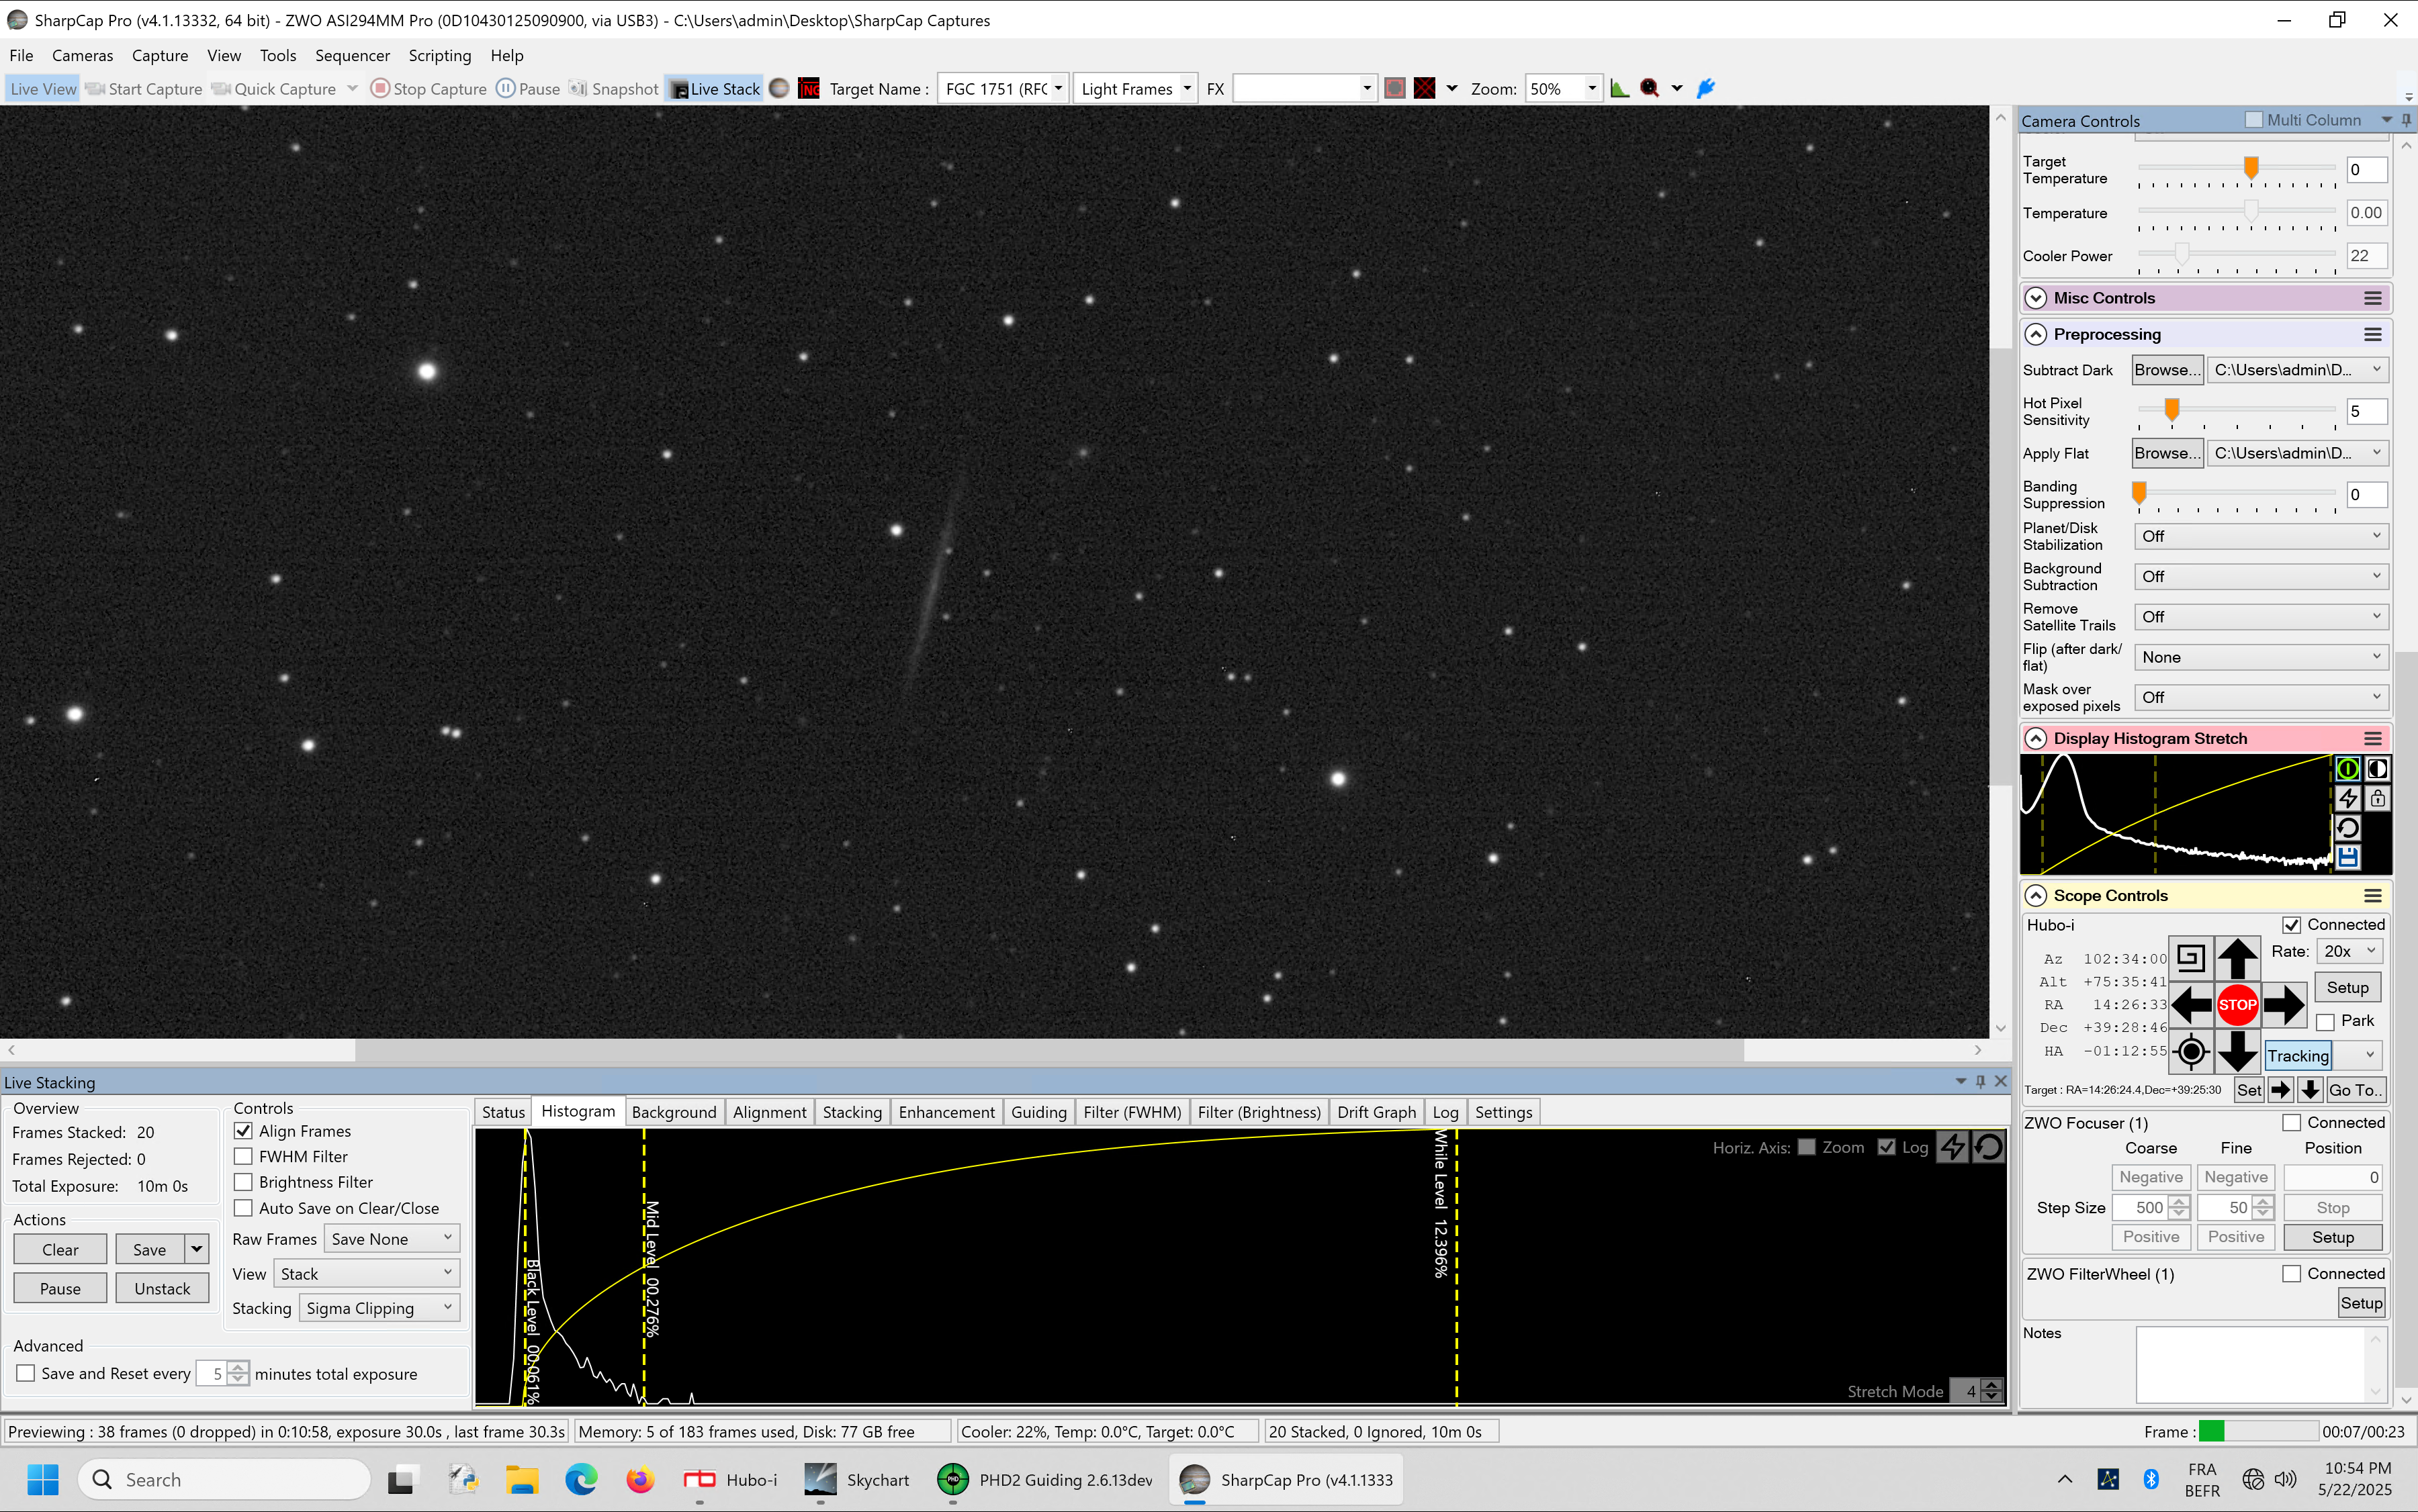Viewport: 2418px width, 1512px height.
Task: Open the Background Subtraction dropdown
Action: 2261,576
